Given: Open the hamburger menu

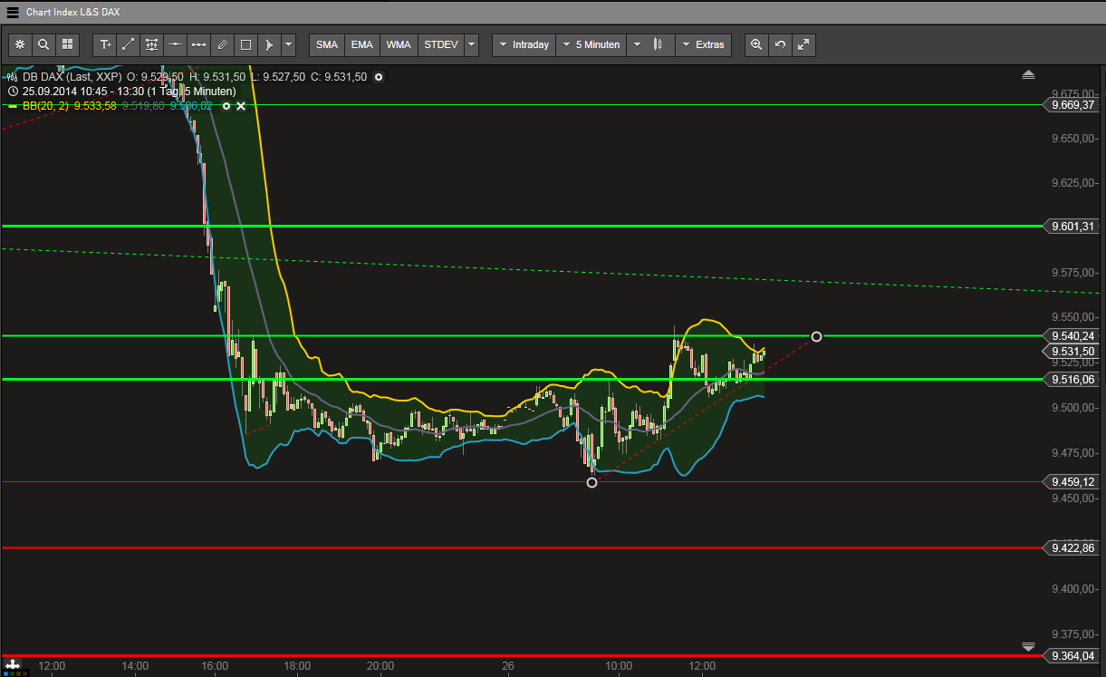Looking at the screenshot, I should coord(12,12).
